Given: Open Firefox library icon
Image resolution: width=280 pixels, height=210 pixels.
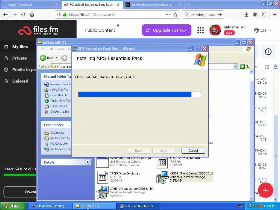Looking at the screenshot, I should 255,14.
